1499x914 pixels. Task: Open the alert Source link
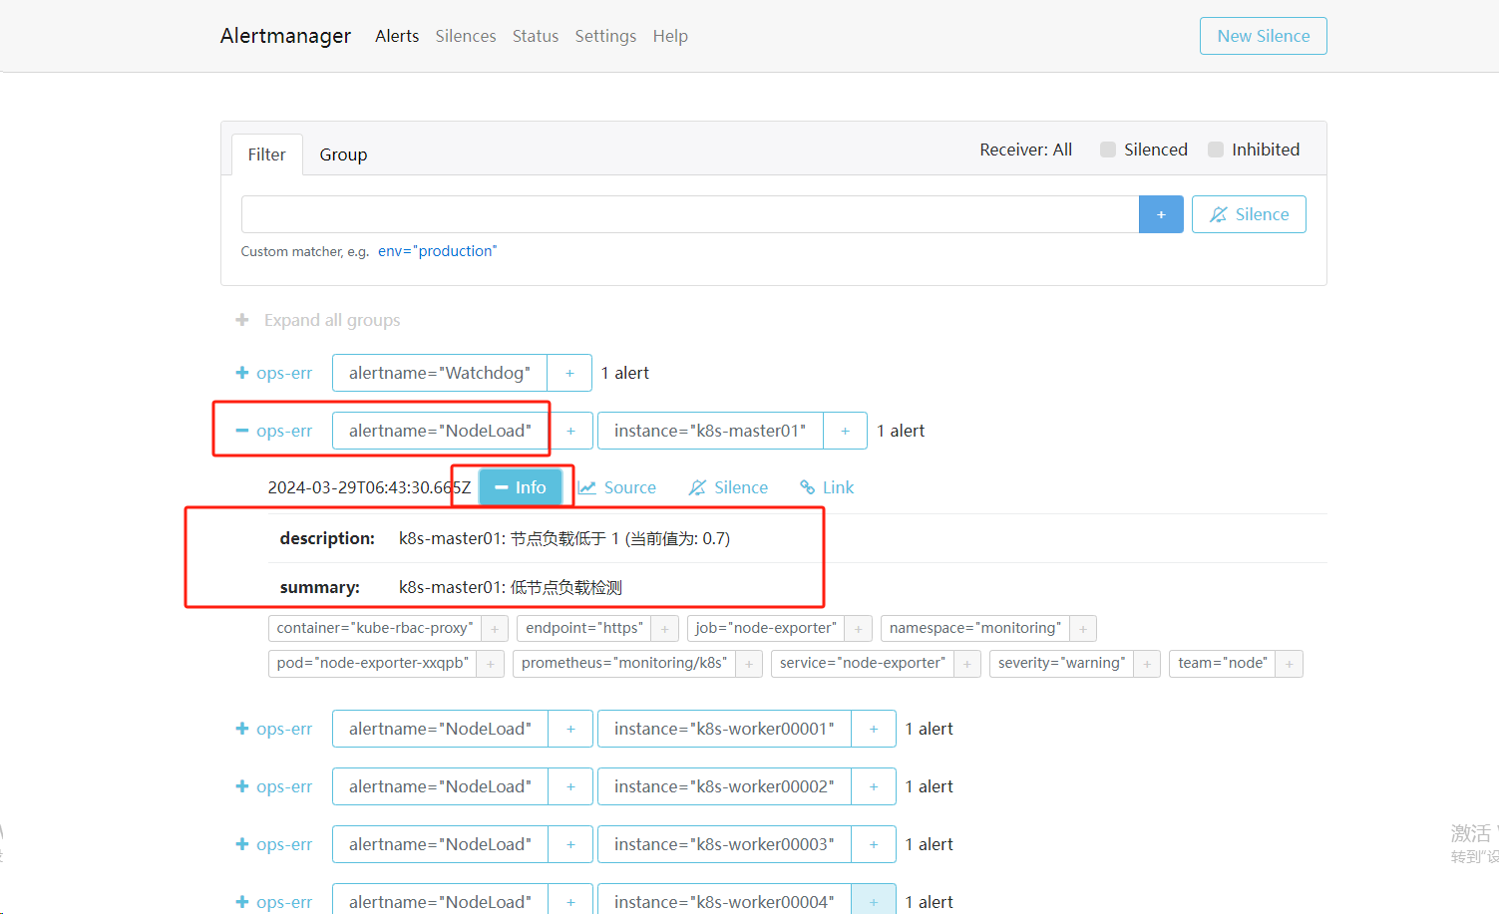617,487
